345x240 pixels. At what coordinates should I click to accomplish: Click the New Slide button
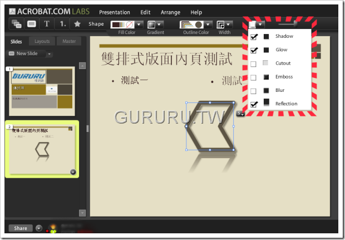click(27, 53)
